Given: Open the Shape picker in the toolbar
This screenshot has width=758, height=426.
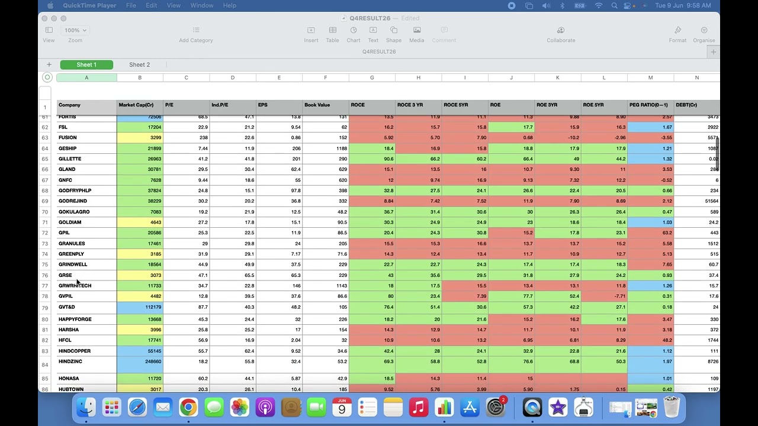Looking at the screenshot, I should tap(394, 34).
